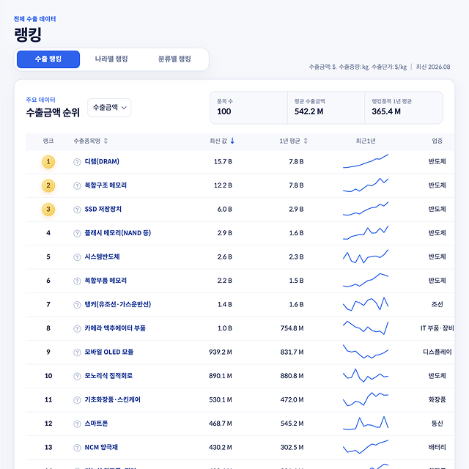Click the gold rank 3 badge

(x=48, y=210)
